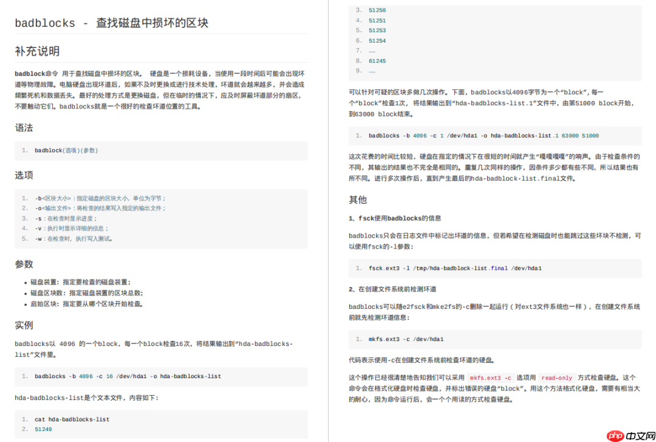Click the 实例 heading

[24, 325]
